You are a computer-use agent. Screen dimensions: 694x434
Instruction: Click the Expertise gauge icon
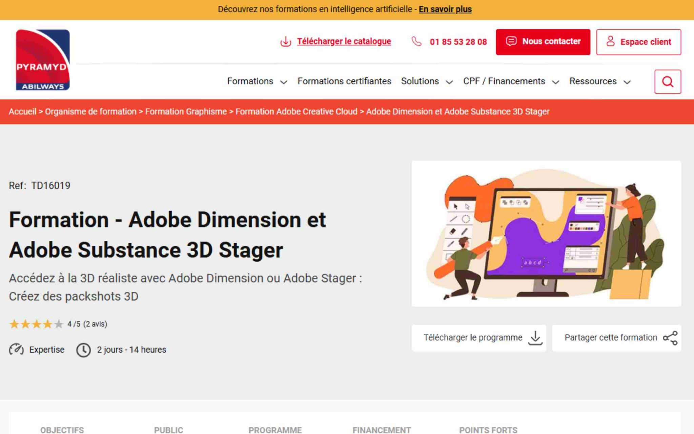point(16,350)
